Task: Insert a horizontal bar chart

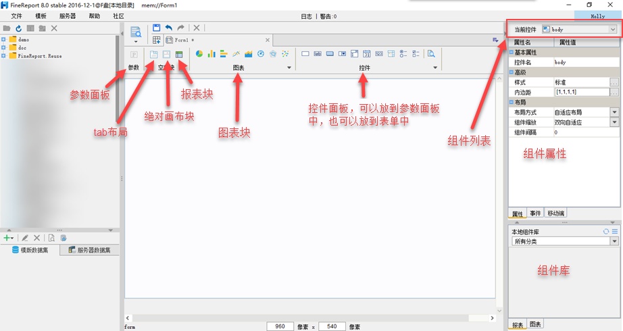Action: pos(224,53)
